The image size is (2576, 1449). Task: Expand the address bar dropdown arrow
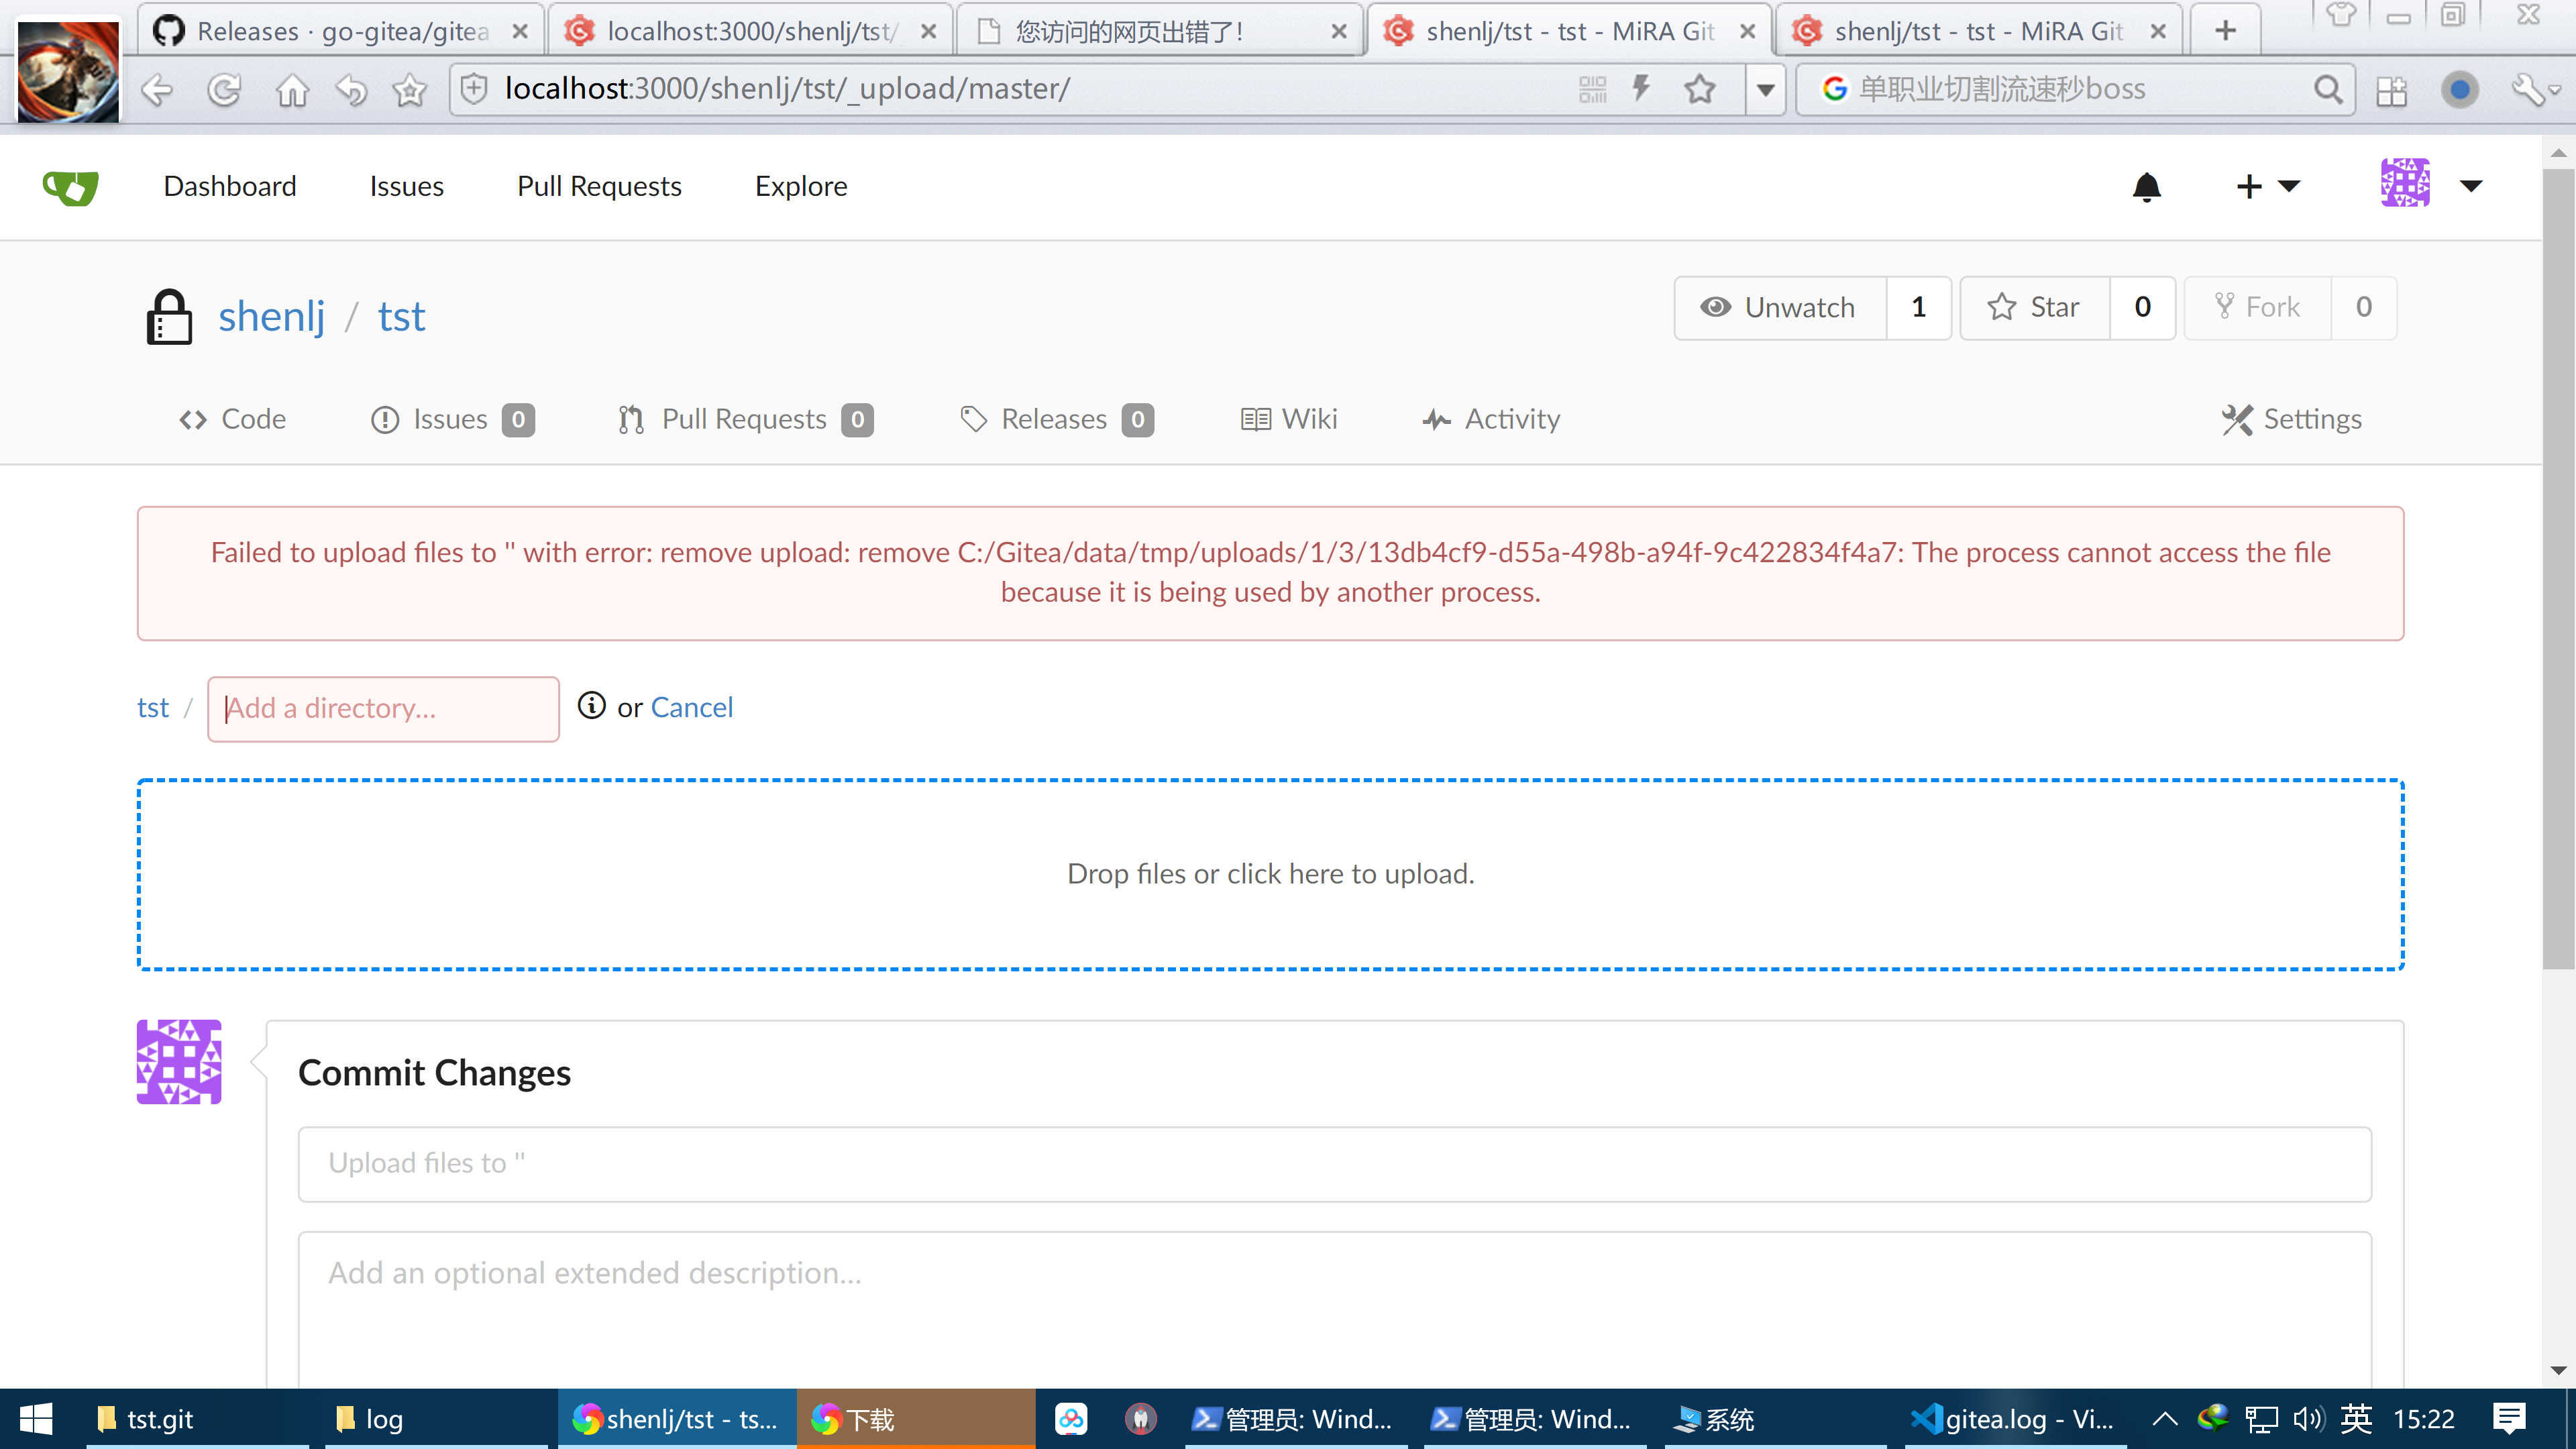pos(1765,90)
